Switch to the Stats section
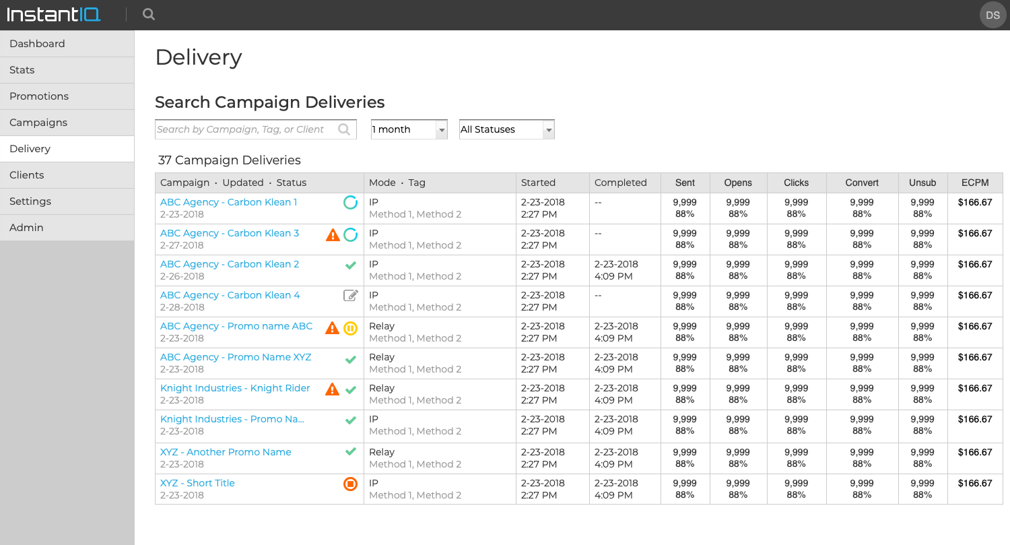Image resolution: width=1010 pixels, height=545 pixels. [x=22, y=69]
